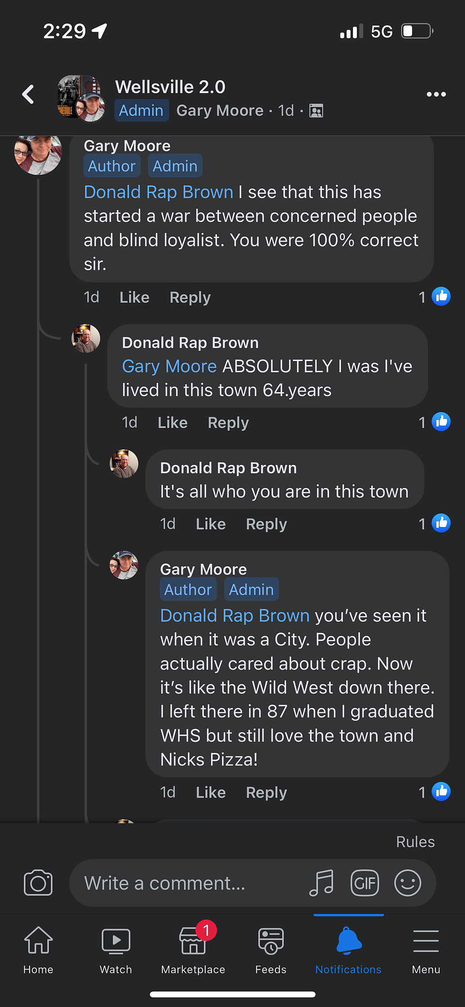Open the group Rules link
Image resolution: width=465 pixels, height=1007 pixels.
point(416,842)
